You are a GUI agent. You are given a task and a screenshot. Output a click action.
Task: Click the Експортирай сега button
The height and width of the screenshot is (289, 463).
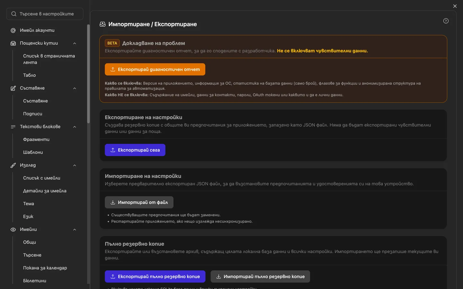point(135,150)
